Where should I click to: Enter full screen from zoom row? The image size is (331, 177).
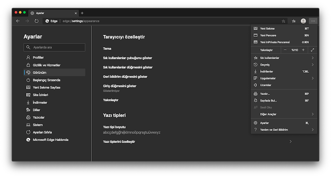[313, 50]
